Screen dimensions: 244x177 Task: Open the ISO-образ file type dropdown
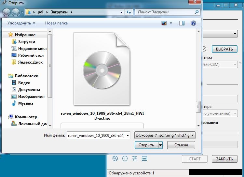click(165, 135)
